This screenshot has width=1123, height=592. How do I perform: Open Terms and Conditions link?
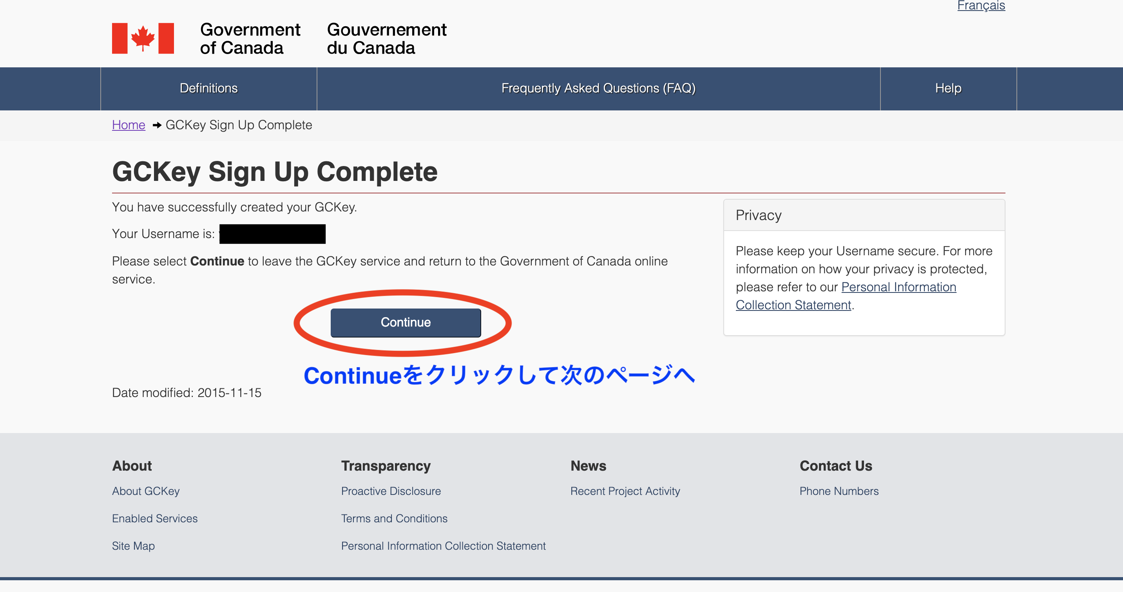tap(394, 518)
